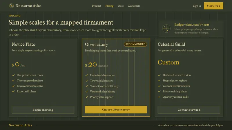232x130 pixels.
Task: Click the checkmark beside Shared Greek-label library
Action: tap(86, 86)
